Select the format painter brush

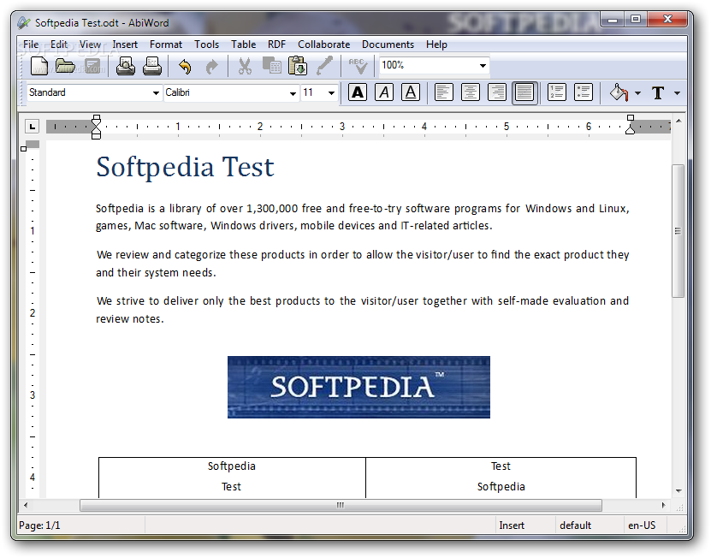[324, 66]
